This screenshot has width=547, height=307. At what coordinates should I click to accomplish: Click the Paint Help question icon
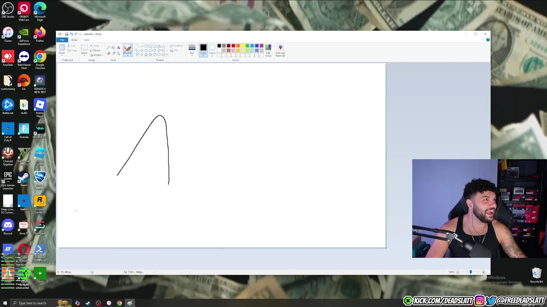[x=488, y=40]
